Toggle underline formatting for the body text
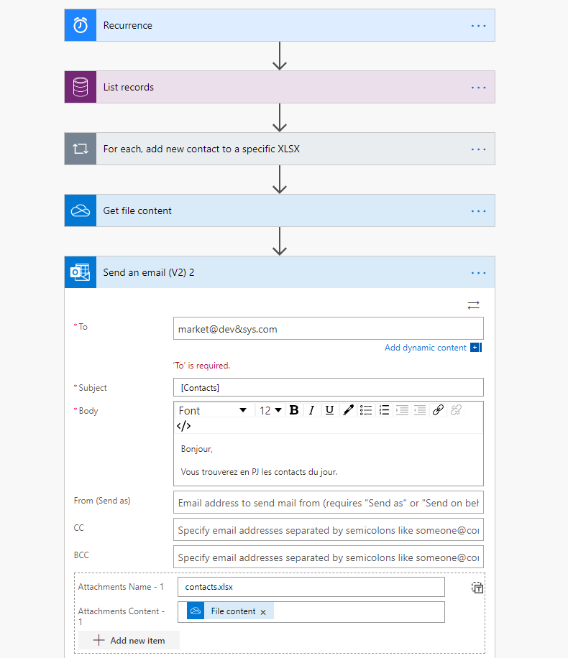This screenshot has height=658, width=568. [x=329, y=410]
